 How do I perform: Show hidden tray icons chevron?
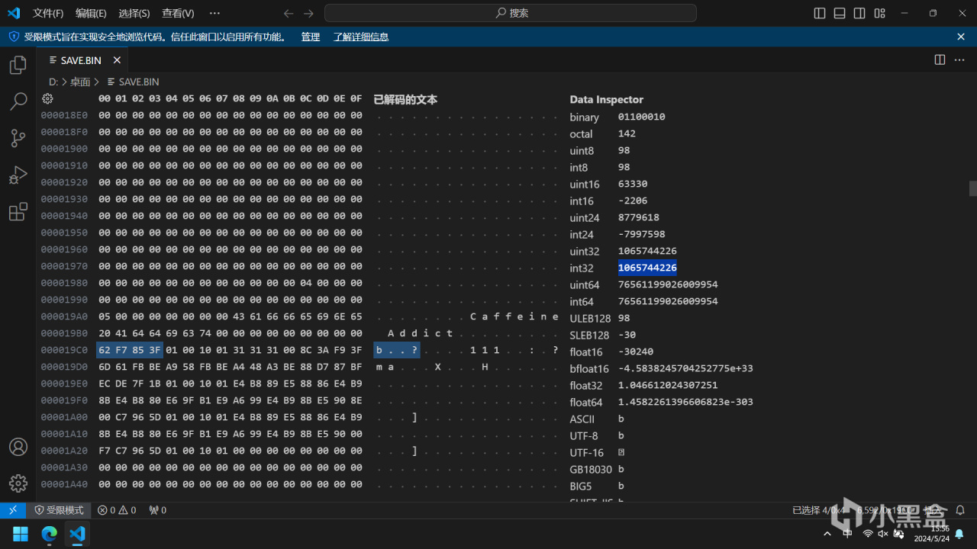point(827,534)
